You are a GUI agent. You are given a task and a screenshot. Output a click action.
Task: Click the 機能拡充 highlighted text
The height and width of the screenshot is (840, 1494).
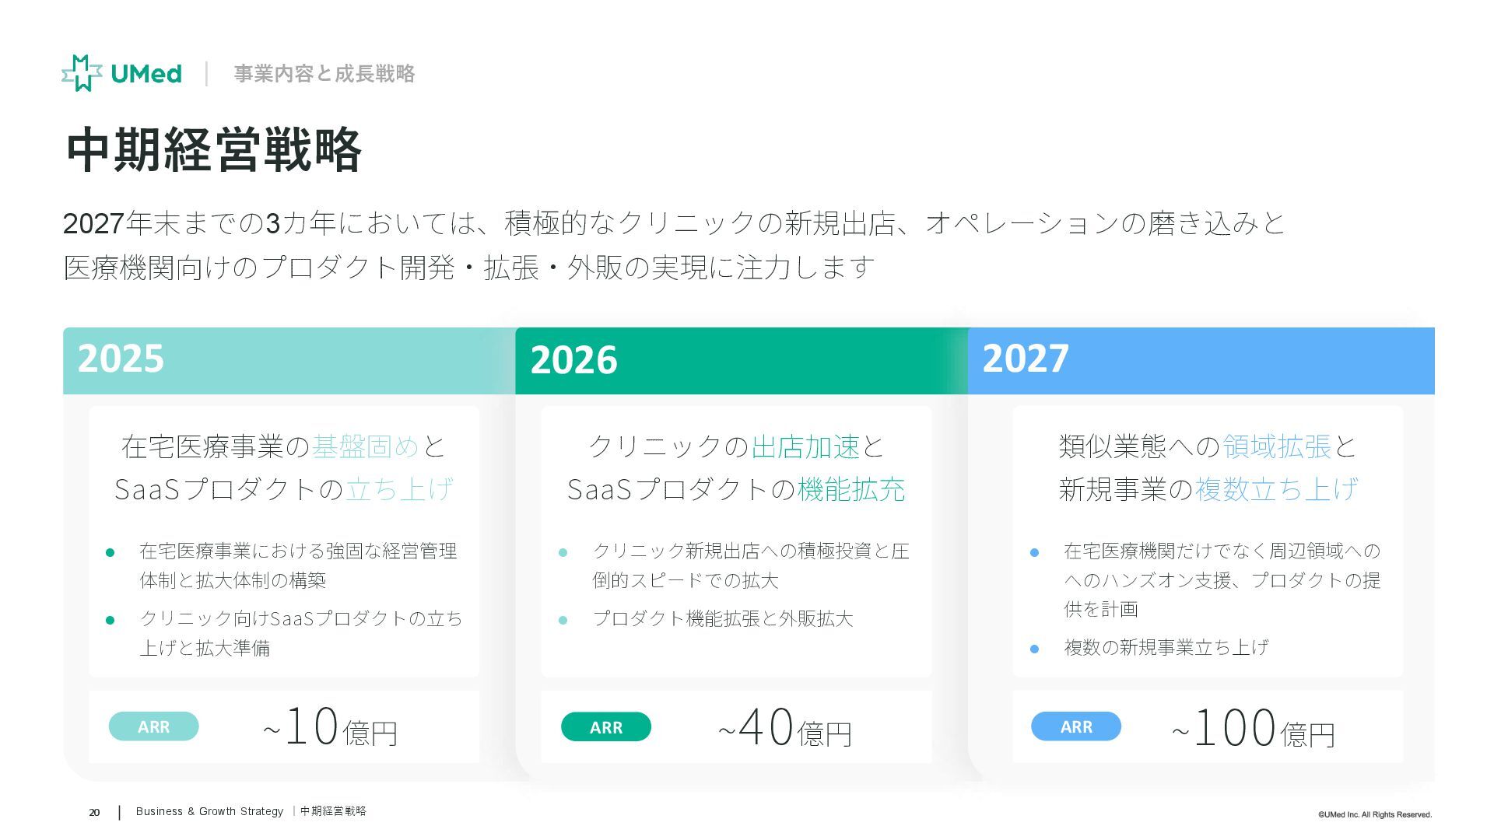[850, 489]
